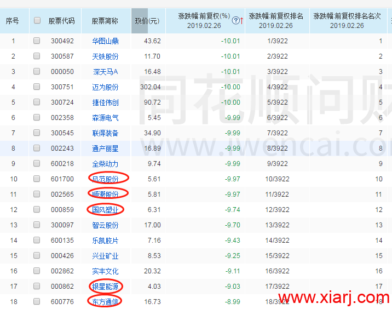Screen dimensions: 392x309
Task: Tick the checkbox for stock 300751
Action: [x=37, y=87]
